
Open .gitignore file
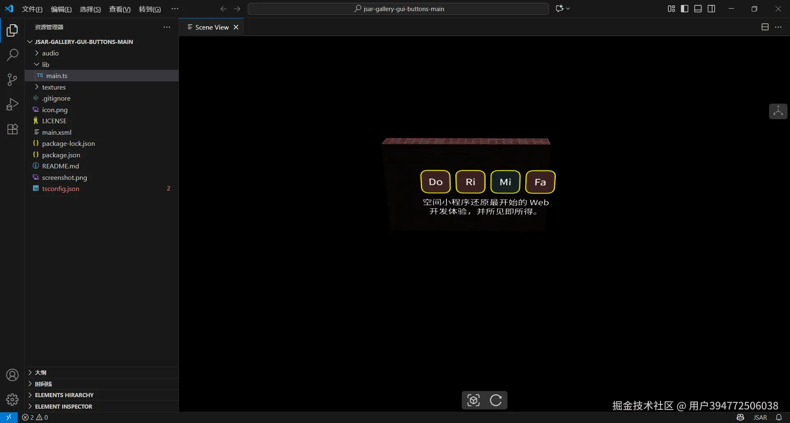click(x=102, y=98)
